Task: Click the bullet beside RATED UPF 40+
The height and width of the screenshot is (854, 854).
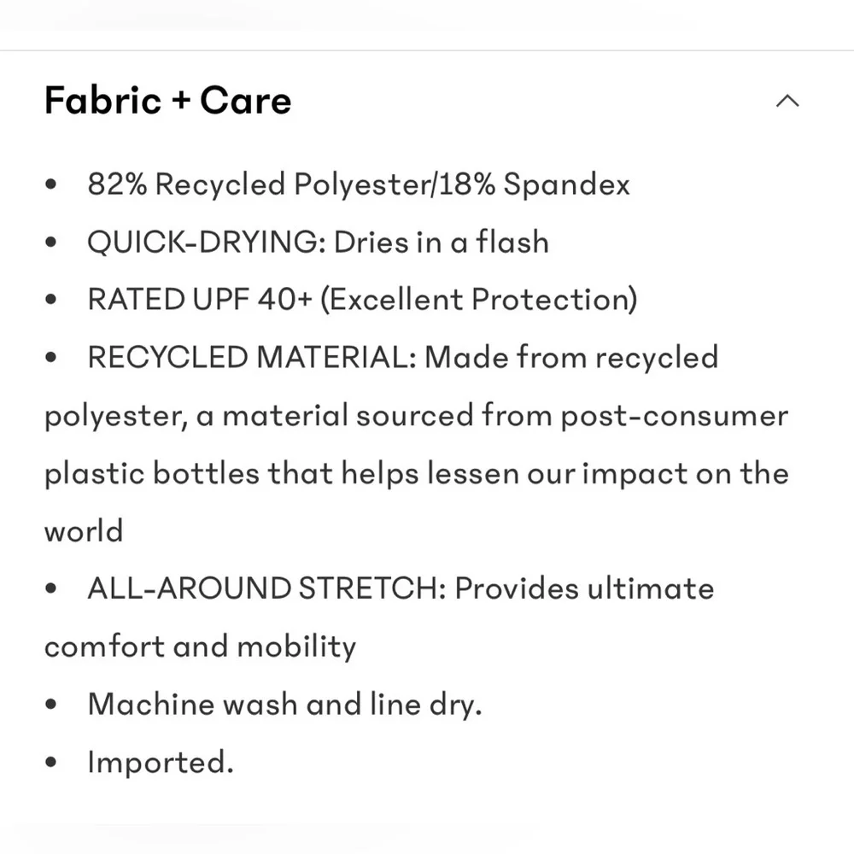Action: coord(51,300)
